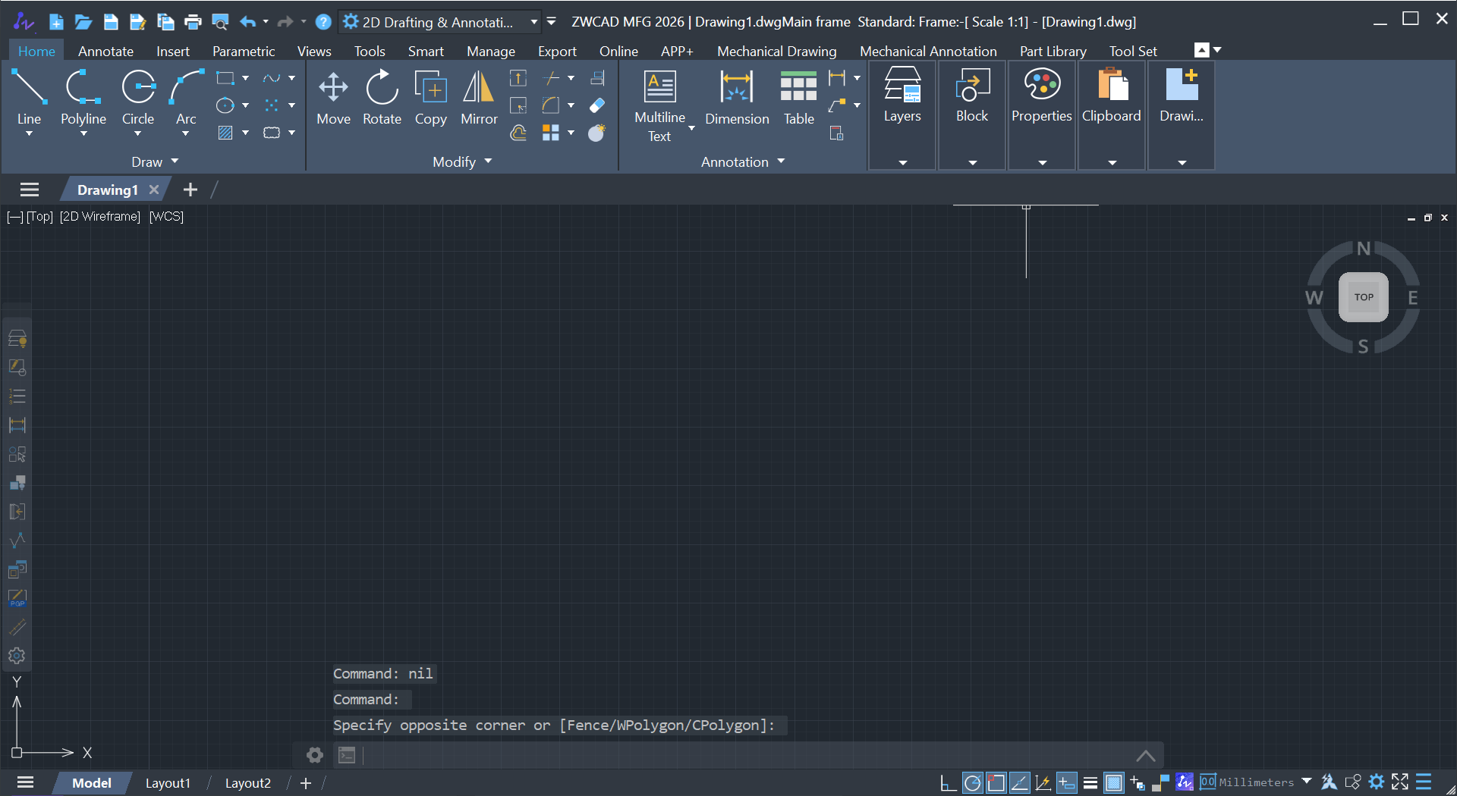This screenshot has width=1457, height=796.
Task: Toggle Polar Tracking in status bar
Action: click(x=972, y=782)
